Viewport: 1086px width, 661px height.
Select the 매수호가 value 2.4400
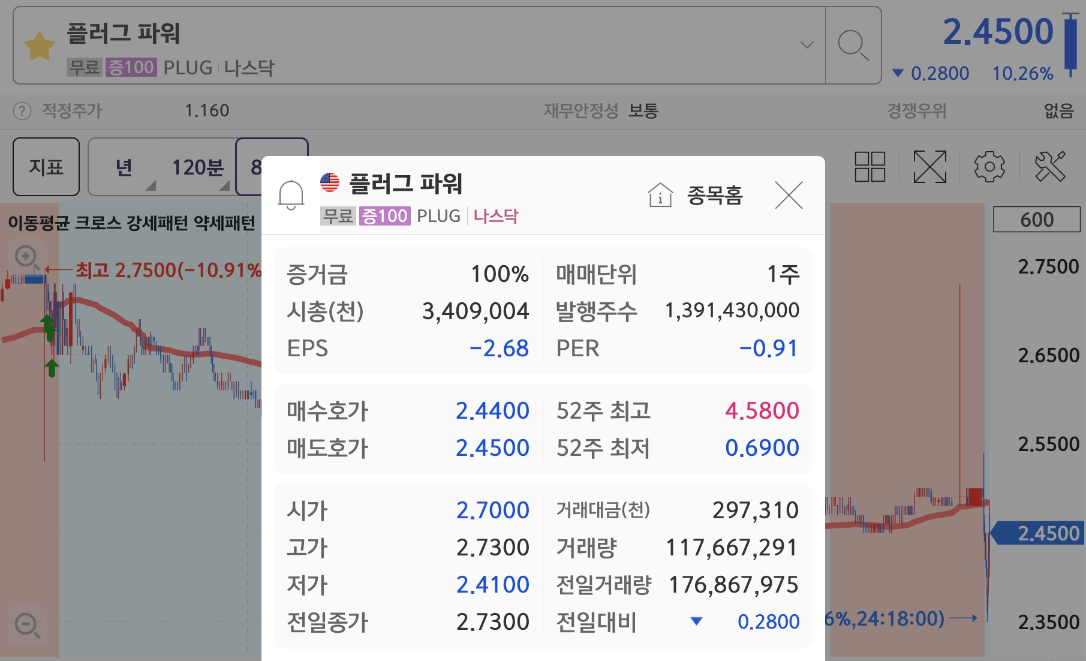click(x=492, y=411)
